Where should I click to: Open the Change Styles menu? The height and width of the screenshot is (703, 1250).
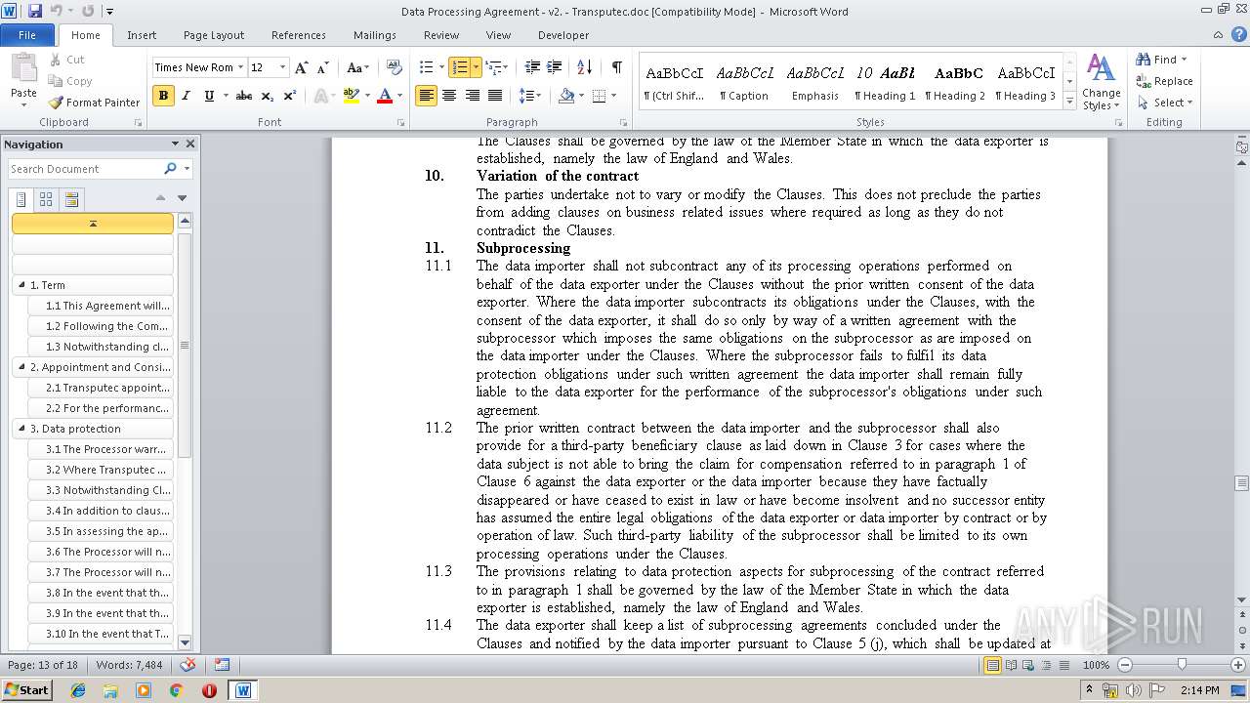click(x=1102, y=83)
